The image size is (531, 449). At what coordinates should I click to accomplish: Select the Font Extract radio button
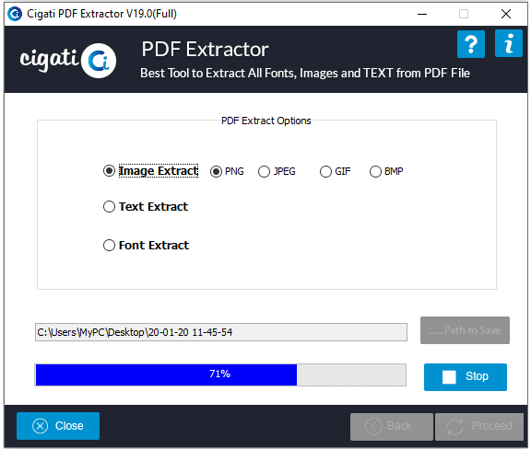(109, 245)
